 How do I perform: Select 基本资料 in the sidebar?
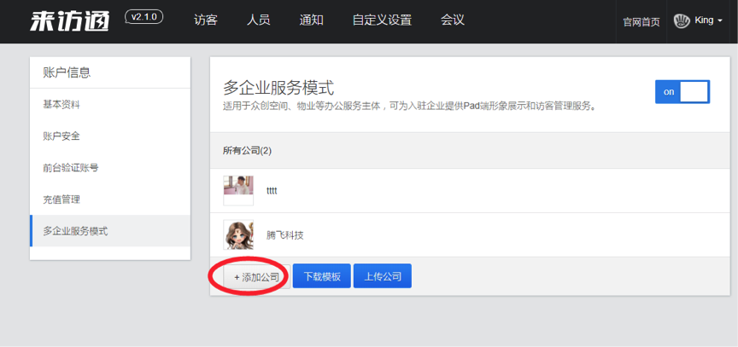tap(110, 105)
